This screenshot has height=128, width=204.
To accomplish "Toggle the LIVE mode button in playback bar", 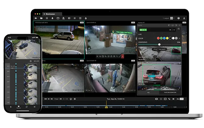I will click(182, 99).
